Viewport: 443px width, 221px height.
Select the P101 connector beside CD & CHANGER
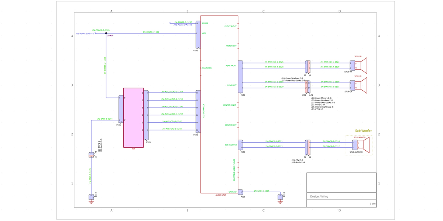tap(198, 111)
